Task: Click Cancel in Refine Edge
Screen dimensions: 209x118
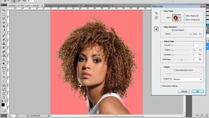Action: coord(184,91)
